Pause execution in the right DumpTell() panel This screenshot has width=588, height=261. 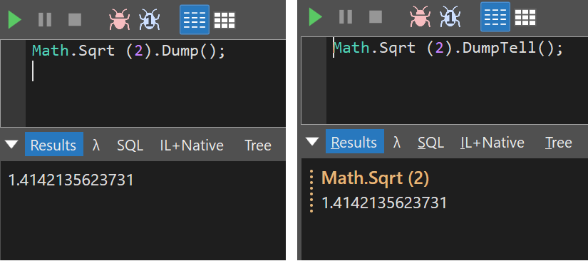[x=346, y=17]
